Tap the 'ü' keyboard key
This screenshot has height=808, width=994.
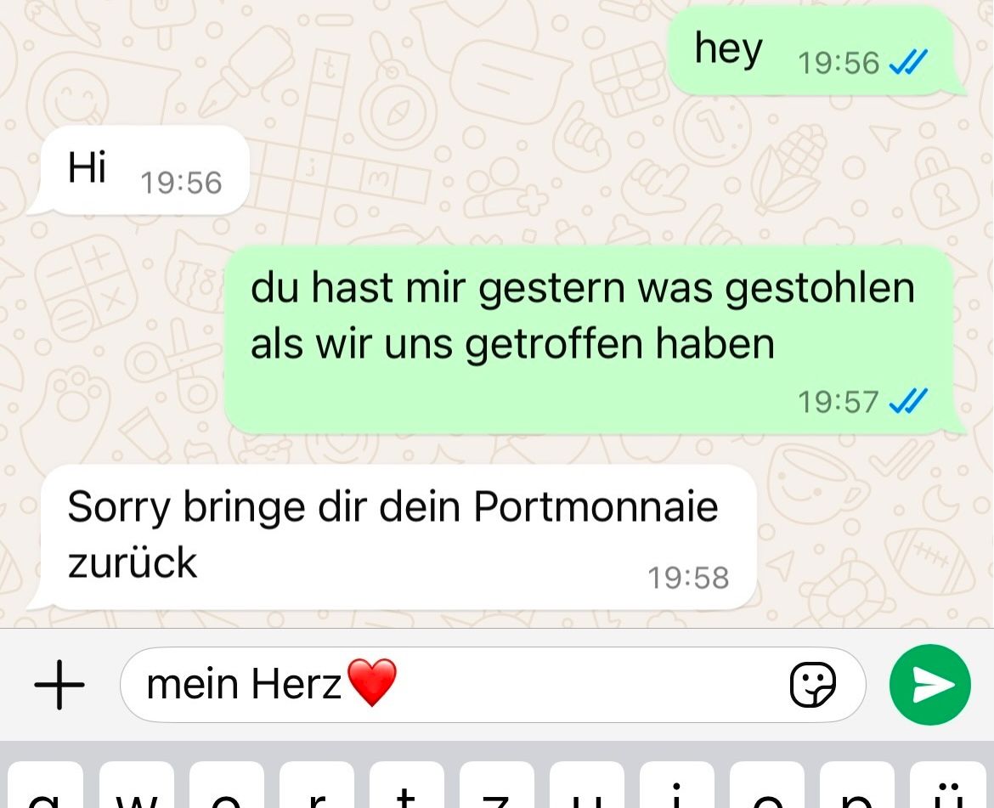948,786
